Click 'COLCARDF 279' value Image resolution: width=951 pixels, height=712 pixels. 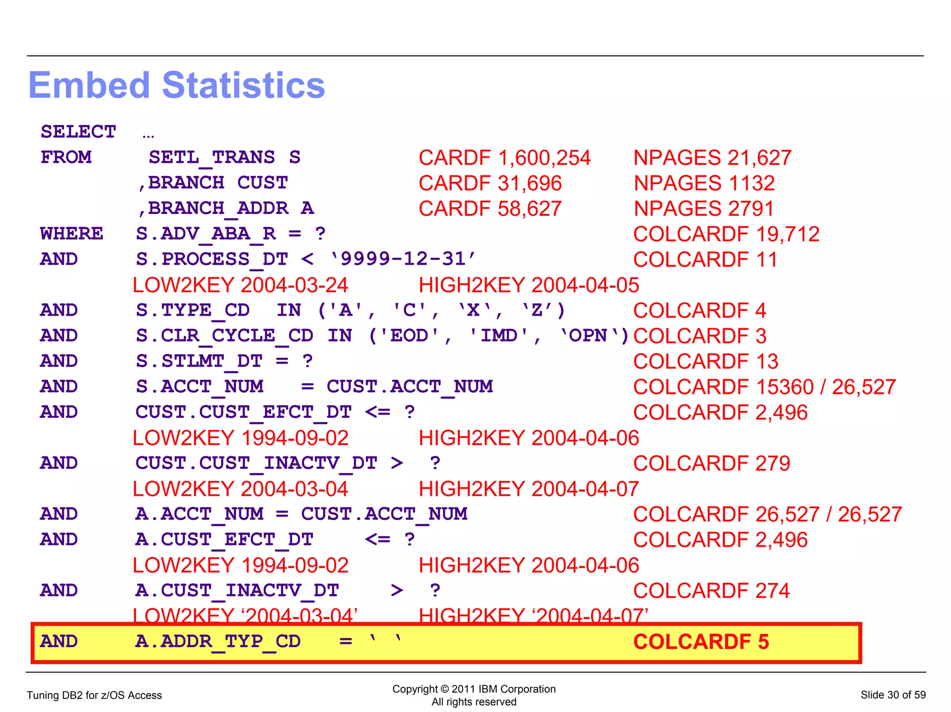coord(711,463)
